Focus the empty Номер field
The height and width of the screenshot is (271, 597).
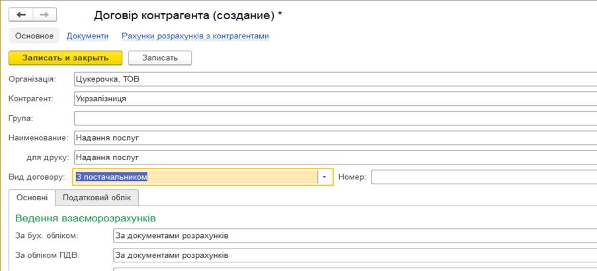point(484,177)
